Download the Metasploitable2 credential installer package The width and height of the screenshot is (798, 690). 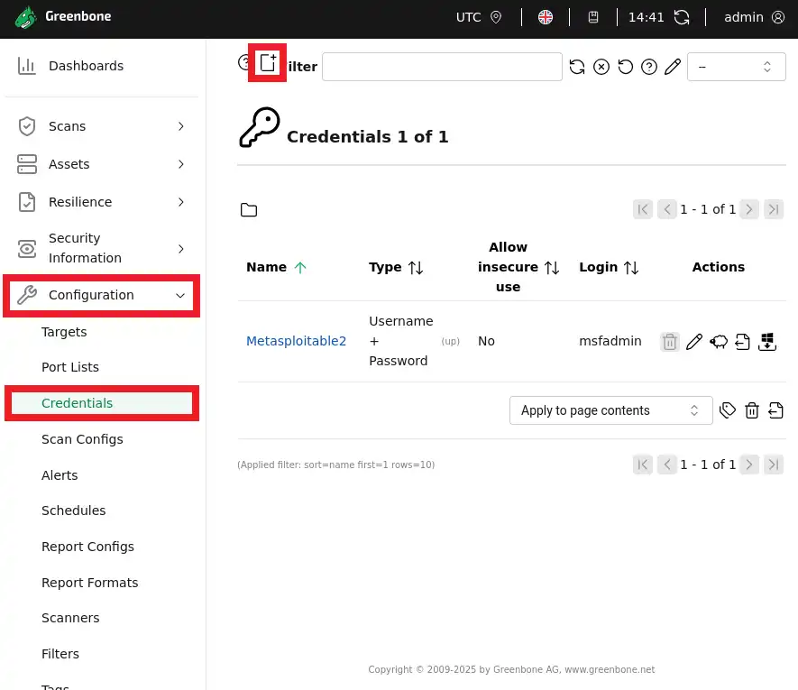pos(766,342)
